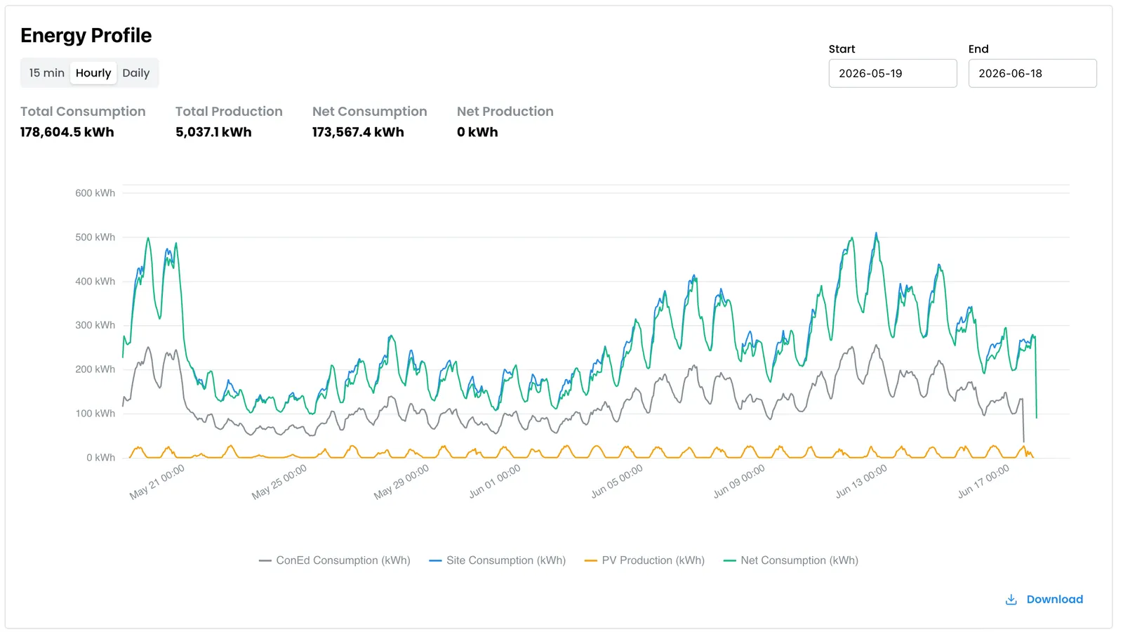The image size is (1123, 632).
Task: Click the Net Consumption stat label
Action: tap(370, 112)
